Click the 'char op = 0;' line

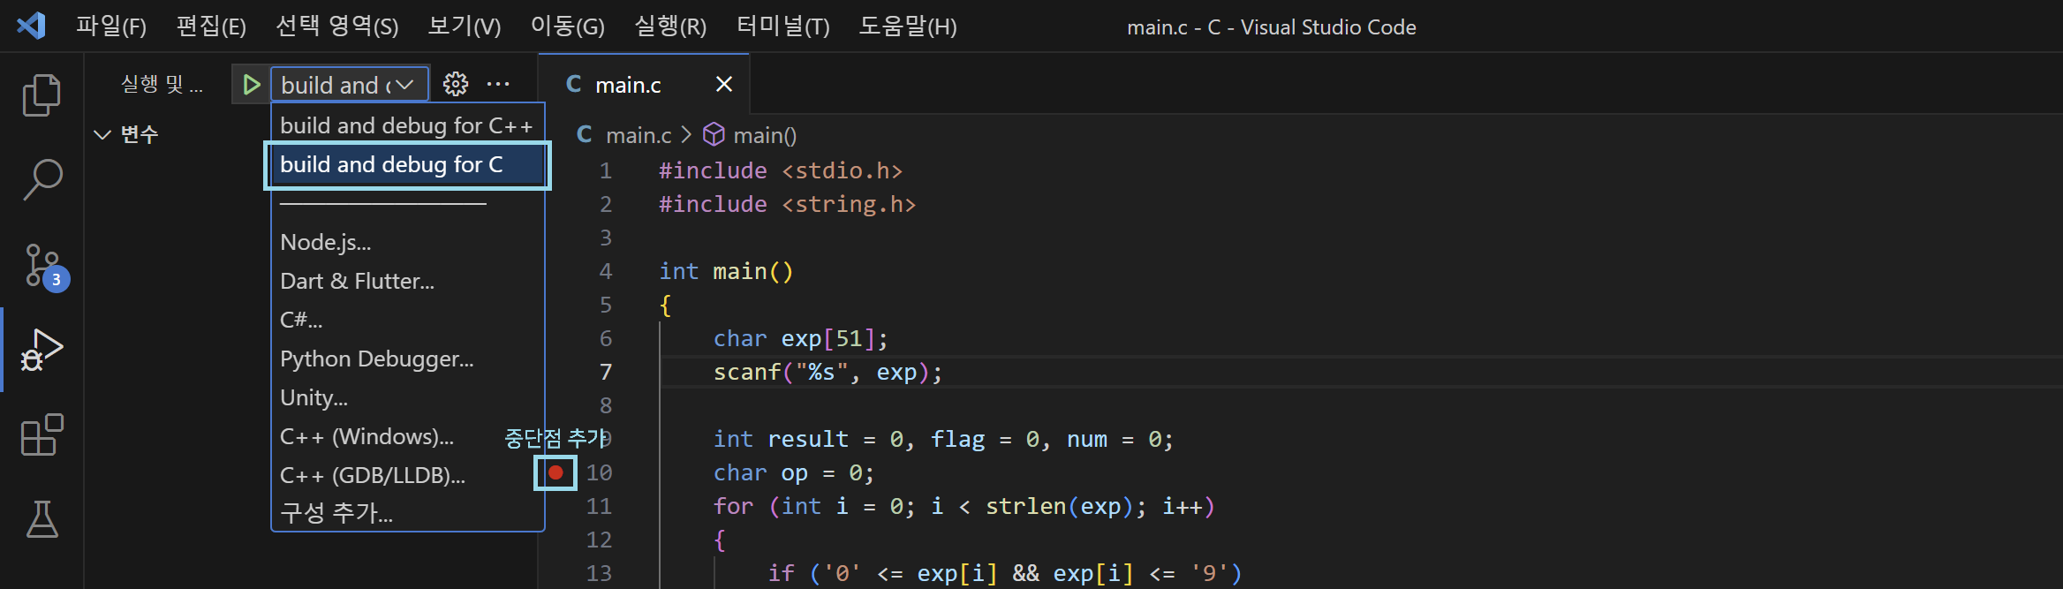(794, 472)
